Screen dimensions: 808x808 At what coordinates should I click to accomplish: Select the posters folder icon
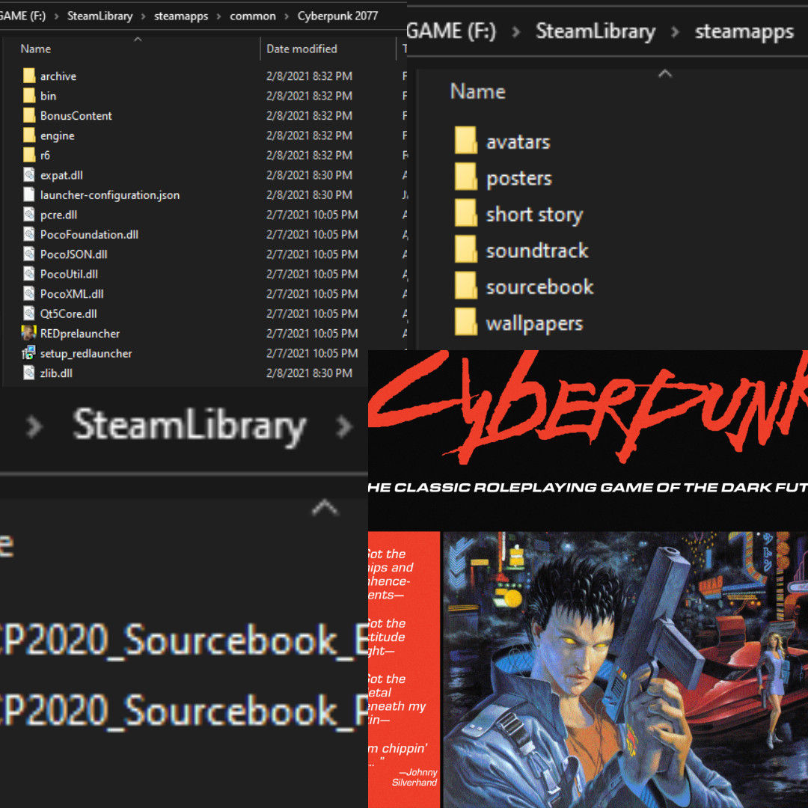466,177
